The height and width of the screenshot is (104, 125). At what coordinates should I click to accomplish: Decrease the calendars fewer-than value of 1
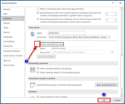tap(115, 21)
